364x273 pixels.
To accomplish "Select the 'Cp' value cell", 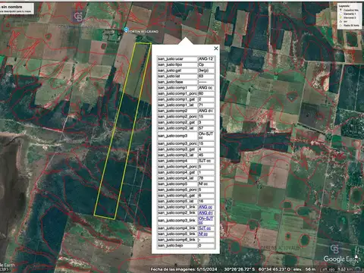I will pyautogui.click(x=206, y=64).
